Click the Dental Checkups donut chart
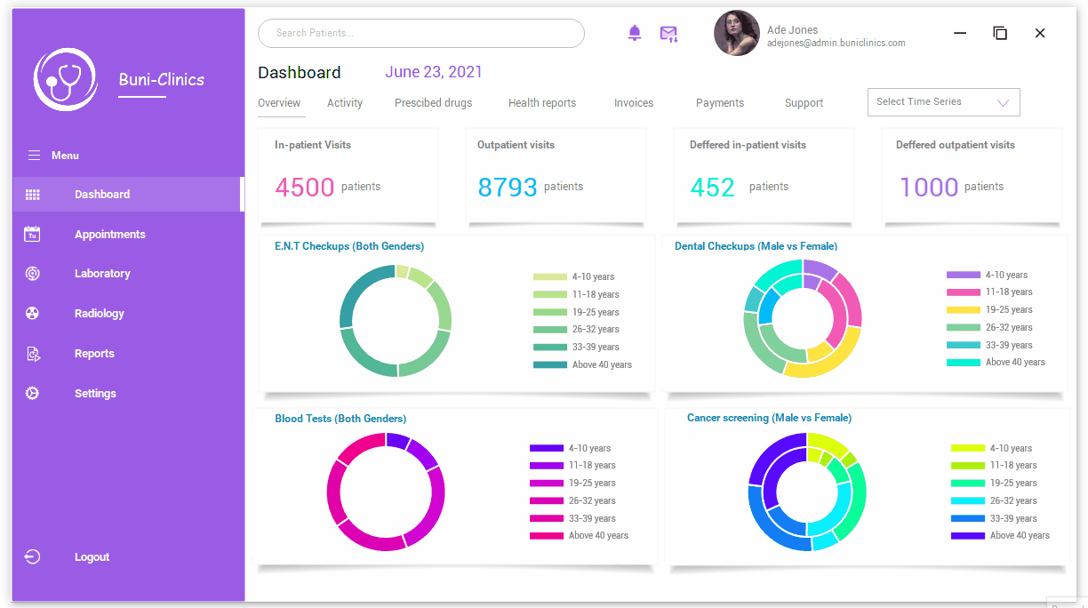 pos(803,318)
